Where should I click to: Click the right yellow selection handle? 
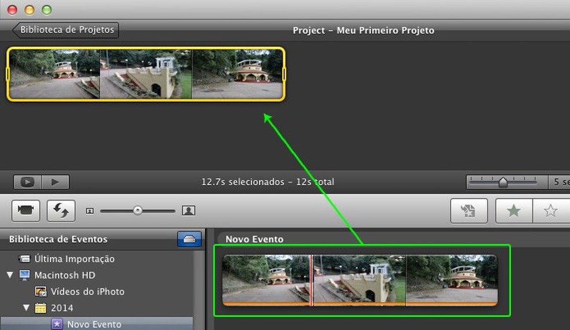pos(284,74)
